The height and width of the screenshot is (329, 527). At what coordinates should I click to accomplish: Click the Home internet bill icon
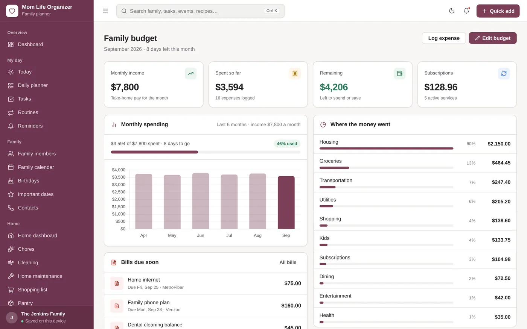pyautogui.click(x=117, y=283)
